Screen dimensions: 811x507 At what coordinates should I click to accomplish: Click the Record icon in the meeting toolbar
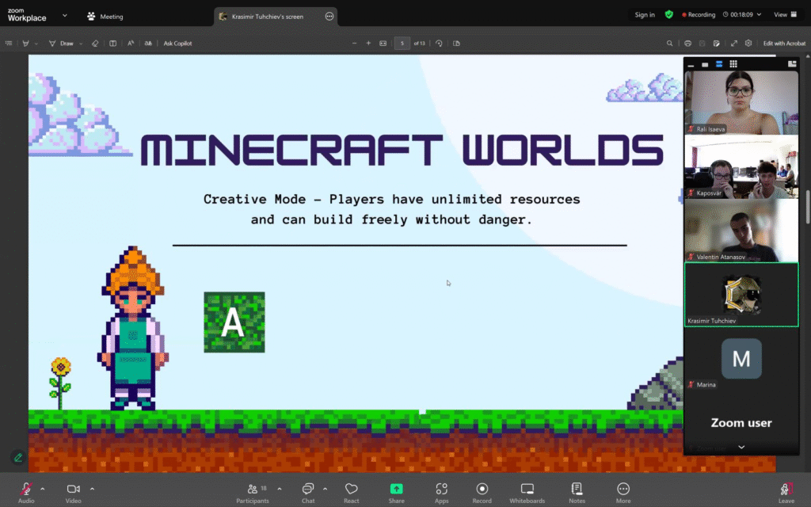click(482, 490)
